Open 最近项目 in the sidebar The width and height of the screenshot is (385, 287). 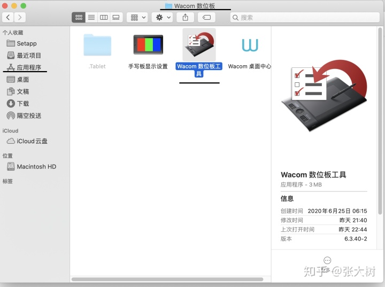tap(24, 56)
